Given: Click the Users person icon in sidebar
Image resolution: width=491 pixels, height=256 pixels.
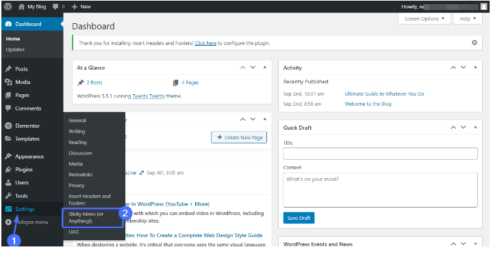Looking at the screenshot, I should coord(8,183).
